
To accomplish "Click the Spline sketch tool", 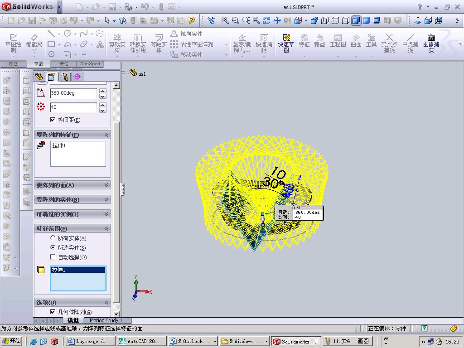I will click(x=84, y=34).
